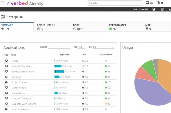Screen dimensions: 171x113
Task: Click activity score 100 for Project Tracker
Action: (x=109, y=82)
